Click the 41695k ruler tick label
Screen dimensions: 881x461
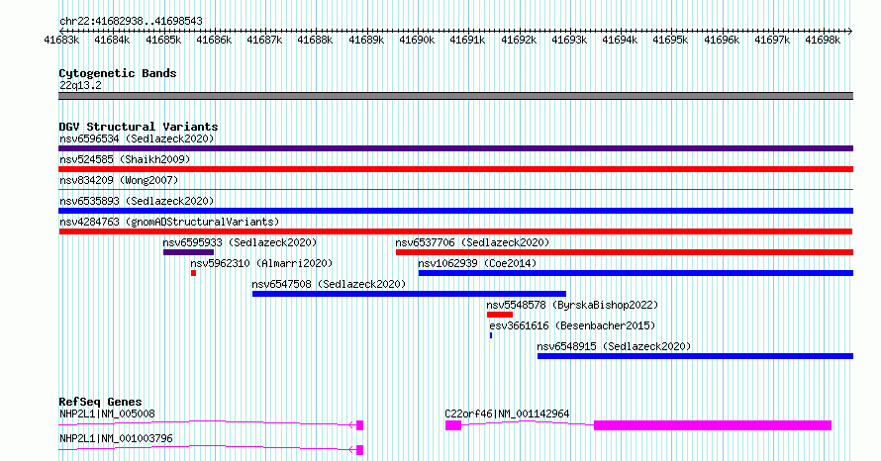pyautogui.click(x=670, y=40)
